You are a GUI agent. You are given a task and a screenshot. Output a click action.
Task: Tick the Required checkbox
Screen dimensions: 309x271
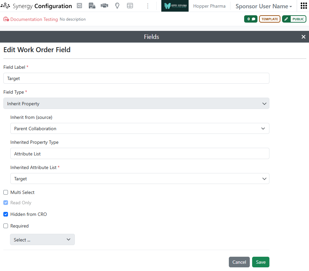click(x=6, y=226)
